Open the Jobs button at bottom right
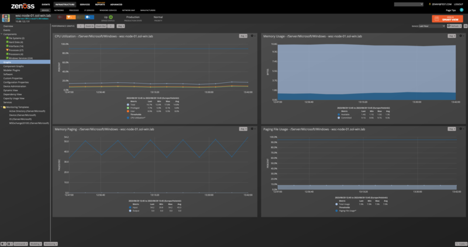 (x=460, y=243)
